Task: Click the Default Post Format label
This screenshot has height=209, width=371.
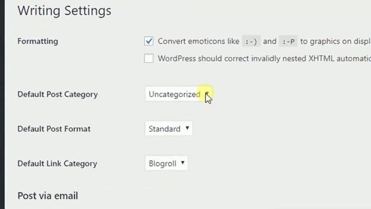Action: [x=54, y=129]
